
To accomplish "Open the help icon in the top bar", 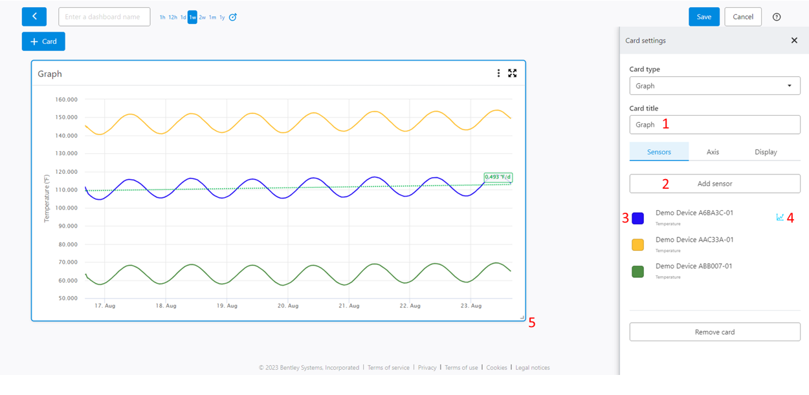I will coord(777,17).
